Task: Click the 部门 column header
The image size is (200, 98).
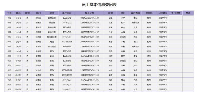Action: (x=38, y=13)
